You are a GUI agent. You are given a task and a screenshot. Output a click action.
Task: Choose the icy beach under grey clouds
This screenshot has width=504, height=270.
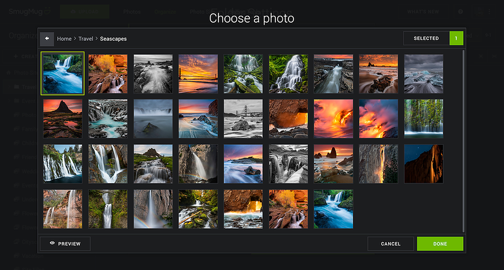coord(423,74)
